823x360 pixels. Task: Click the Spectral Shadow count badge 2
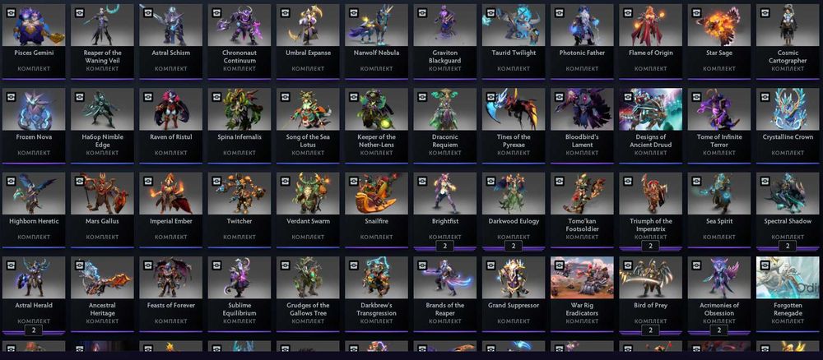click(x=788, y=247)
